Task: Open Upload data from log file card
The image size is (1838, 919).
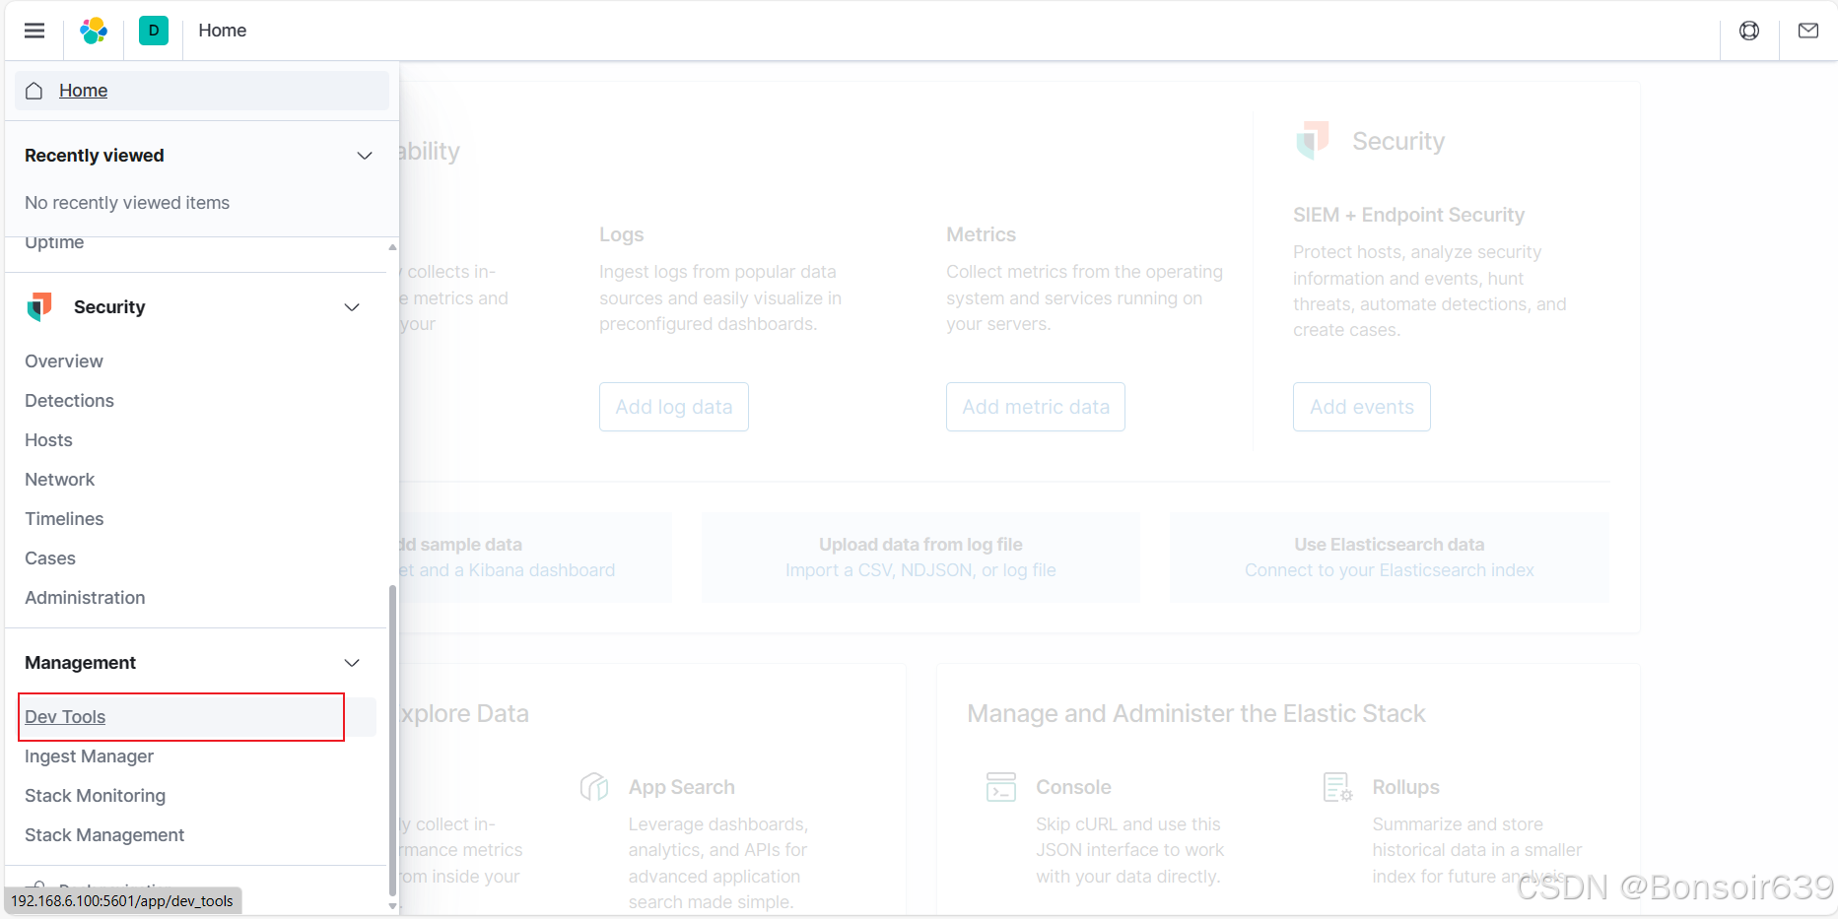Action: click(920, 558)
